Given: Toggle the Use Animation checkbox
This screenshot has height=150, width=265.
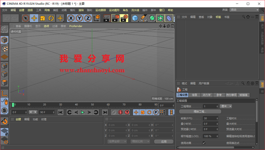Looking at the screenshot, I should pyautogui.click(x=204, y=143).
